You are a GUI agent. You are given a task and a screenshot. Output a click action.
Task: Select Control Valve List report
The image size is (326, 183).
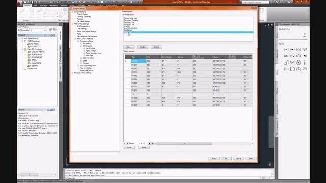(130, 18)
